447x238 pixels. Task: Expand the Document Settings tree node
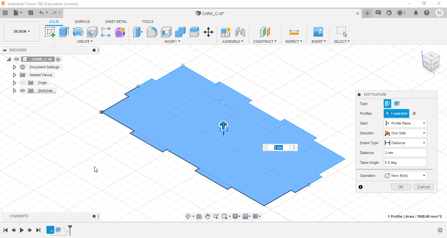(14, 67)
